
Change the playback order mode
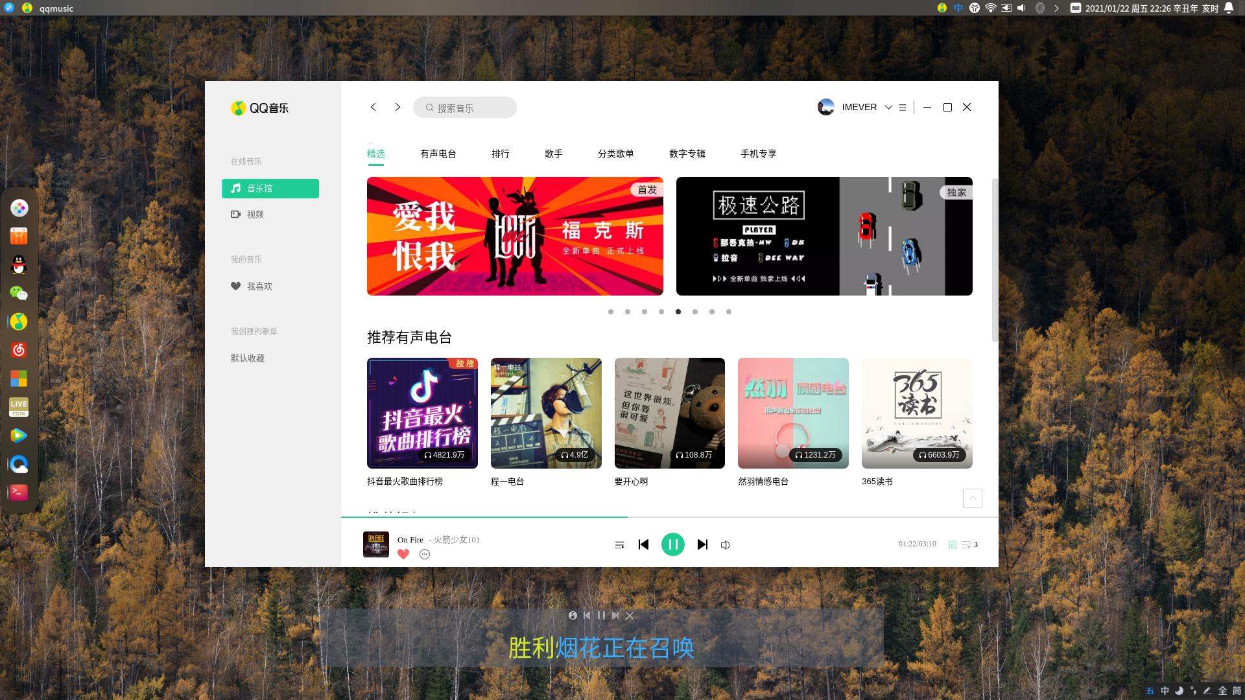tap(619, 545)
